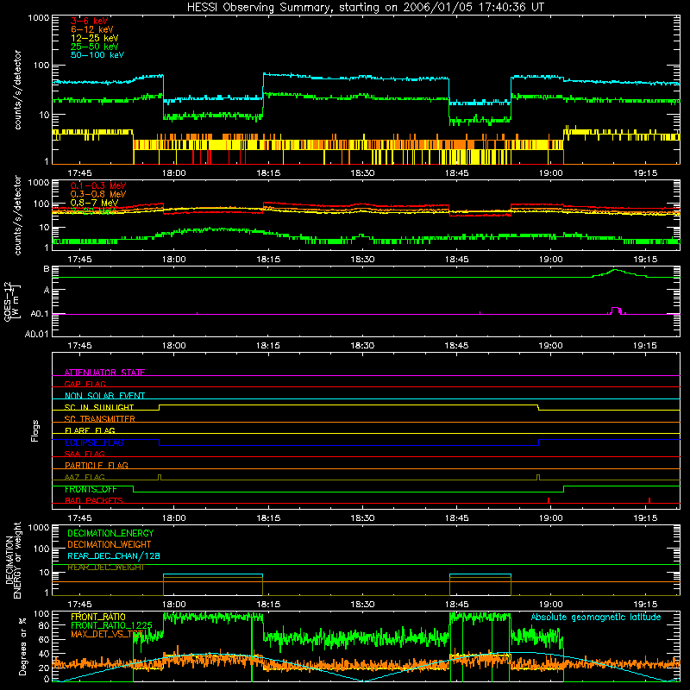Click the 'Absolute geomagnetic latitude' label

coord(596,617)
